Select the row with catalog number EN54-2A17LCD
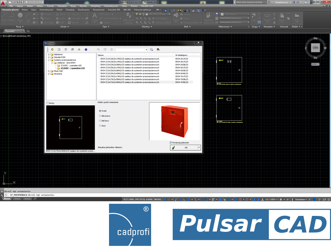 tap(146, 59)
